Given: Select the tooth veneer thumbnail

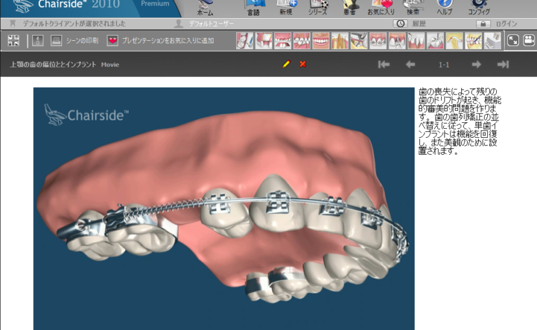Looking at the screenshot, I should coord(264,41).
